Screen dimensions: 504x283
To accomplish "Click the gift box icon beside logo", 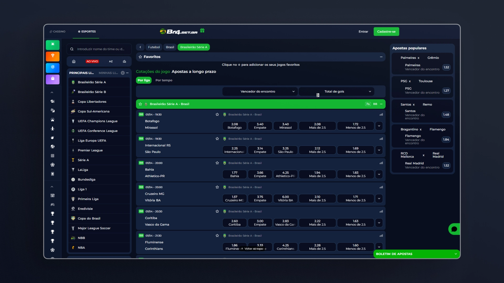I will tap(202, 30).
